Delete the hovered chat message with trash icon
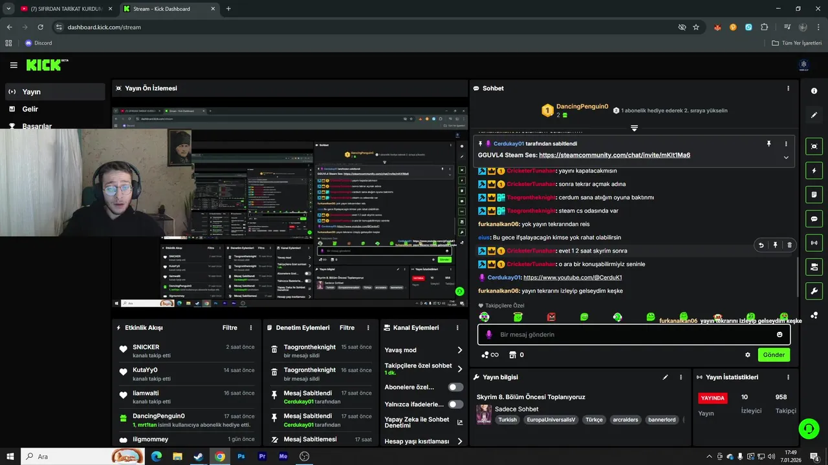 point(789,245)
